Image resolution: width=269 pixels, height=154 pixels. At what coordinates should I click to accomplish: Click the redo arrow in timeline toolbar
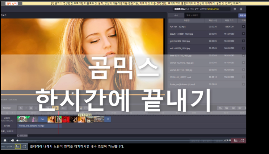26,108
